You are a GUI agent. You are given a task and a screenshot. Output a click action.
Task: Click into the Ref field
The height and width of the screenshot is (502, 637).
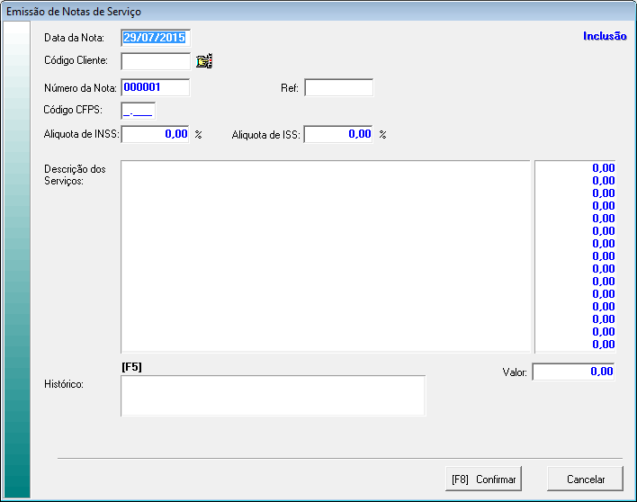(338, 87)
